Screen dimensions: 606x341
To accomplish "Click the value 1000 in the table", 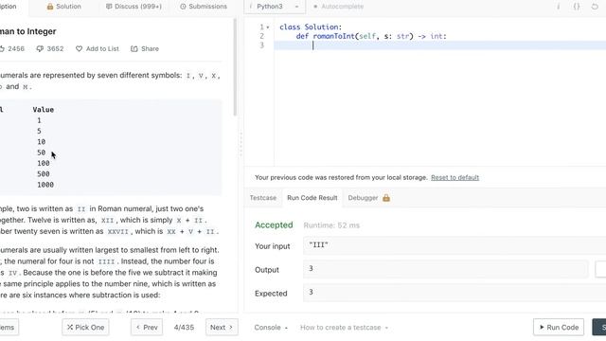I will [45, 185].
